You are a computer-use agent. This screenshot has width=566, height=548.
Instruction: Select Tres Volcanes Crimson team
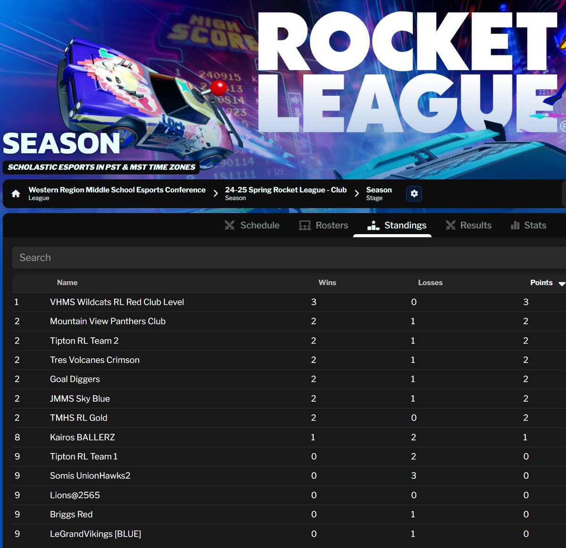coord(95,360)
